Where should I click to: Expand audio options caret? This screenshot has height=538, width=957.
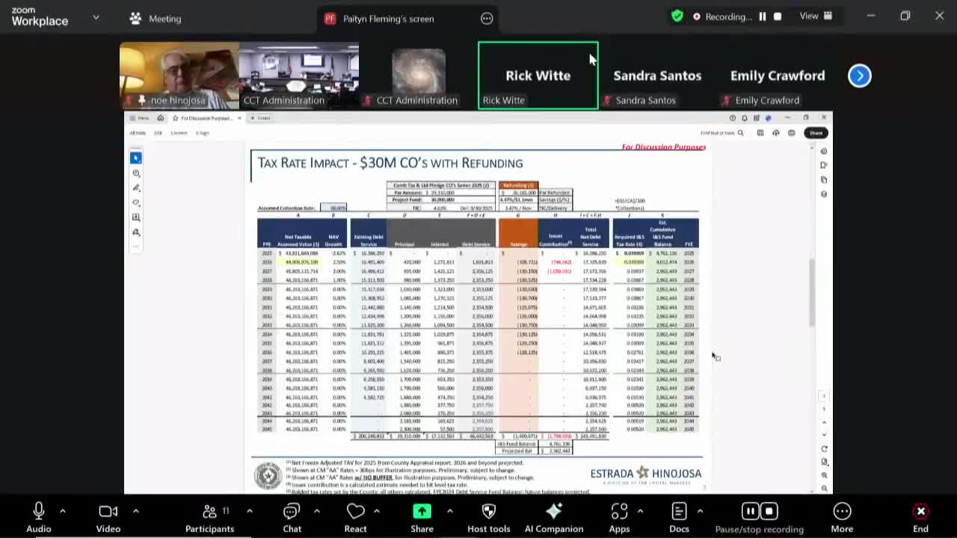click(x=63, y=511)
